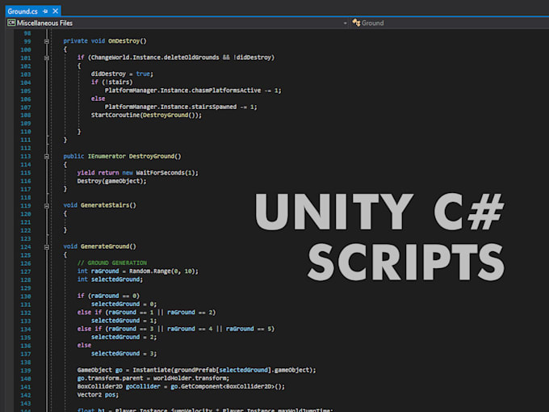Click 'Vector2 pos;' on line 142
Image resolution: width=549 pixels, height=412 pixels.
98,394
